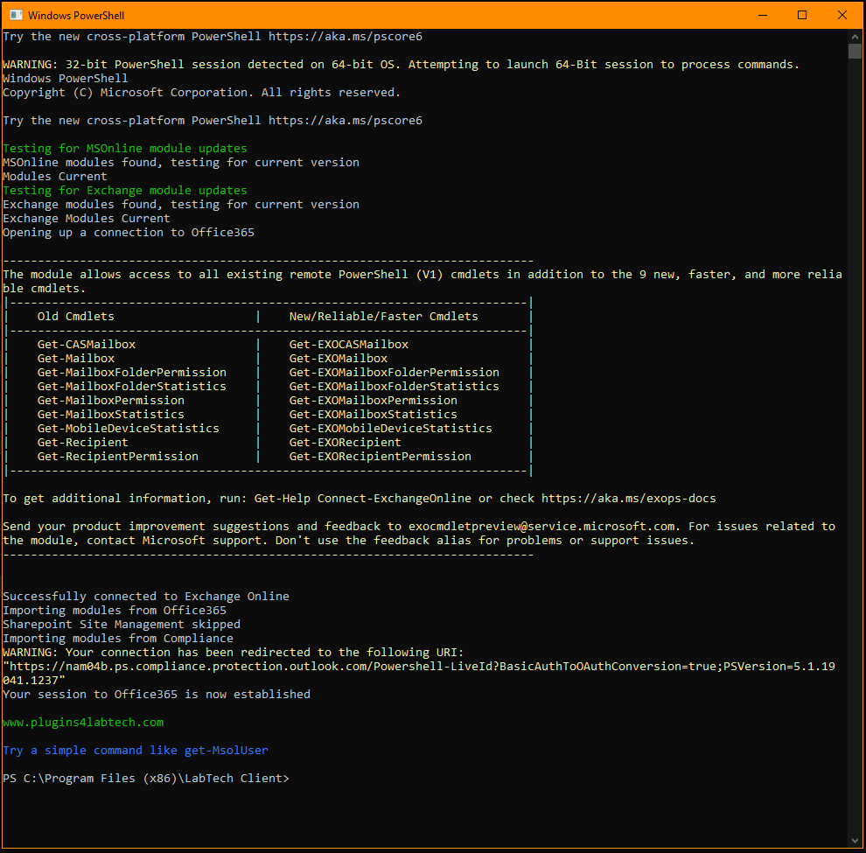Click the green www.plugins4labtech.com text
Viewport: 866px width, 853px height.
coord(83,723)
